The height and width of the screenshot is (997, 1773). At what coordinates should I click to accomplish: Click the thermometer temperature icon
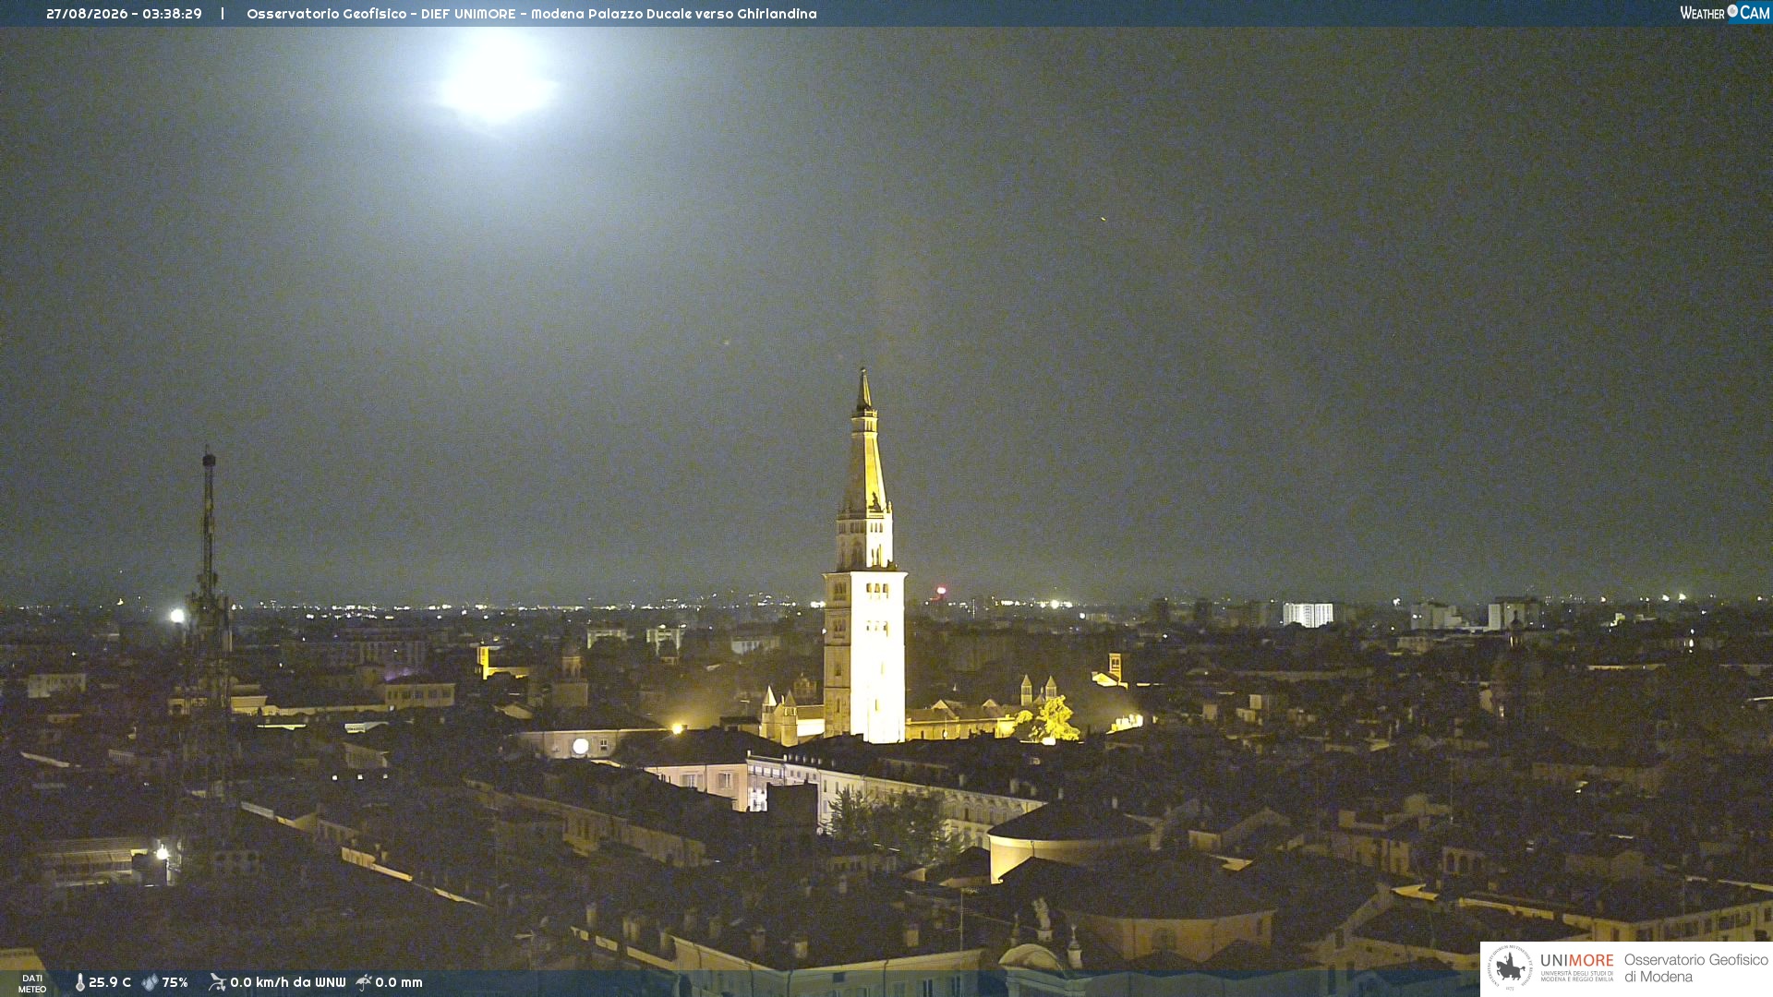coord(80,982)
